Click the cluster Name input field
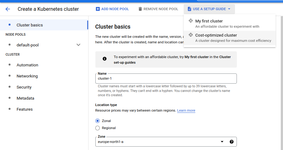 [166, 78]
